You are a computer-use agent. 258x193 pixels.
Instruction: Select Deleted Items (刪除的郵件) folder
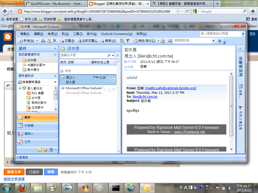point(37,103)
